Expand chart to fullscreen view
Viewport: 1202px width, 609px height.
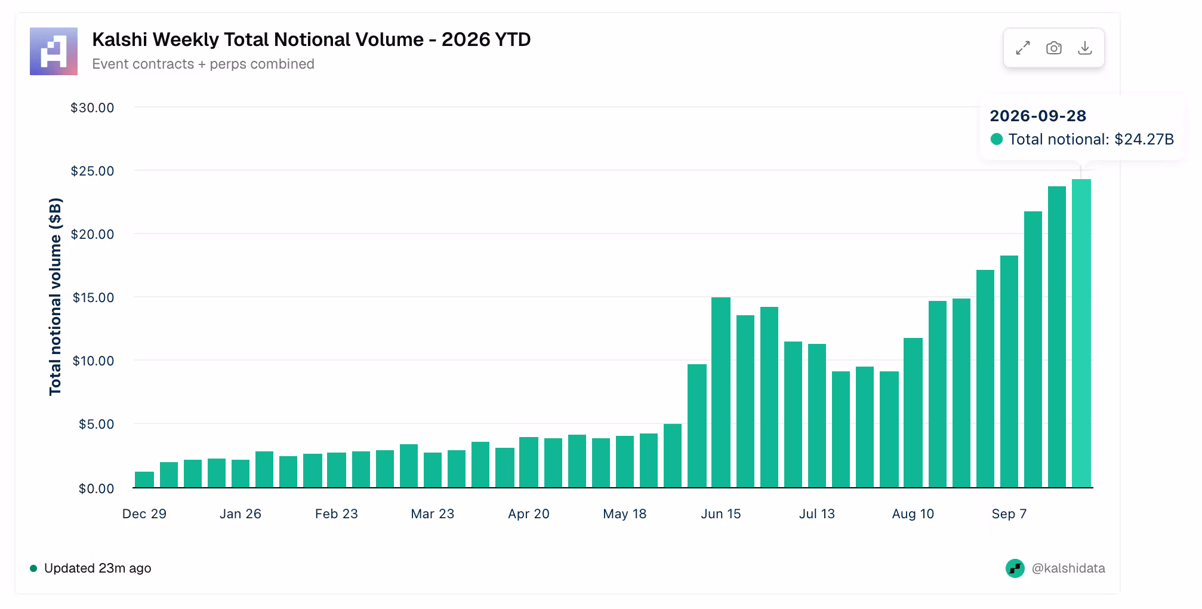point(1023,48)
